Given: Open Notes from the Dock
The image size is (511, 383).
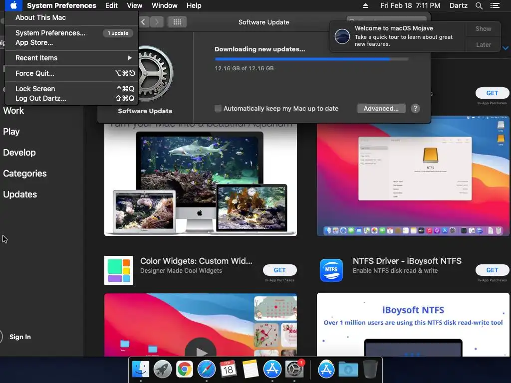Looking at the screenshot, I should [x=251, y=370].
